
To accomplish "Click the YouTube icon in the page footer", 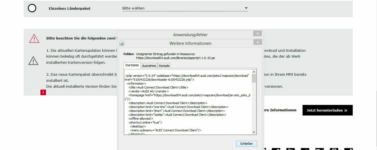I will [290, 149].
